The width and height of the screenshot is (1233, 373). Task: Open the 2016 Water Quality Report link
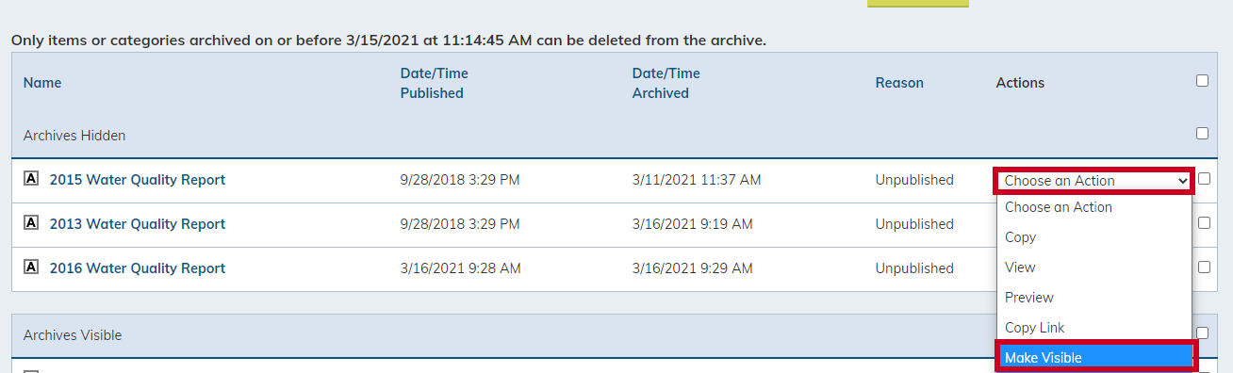[138, 268]
